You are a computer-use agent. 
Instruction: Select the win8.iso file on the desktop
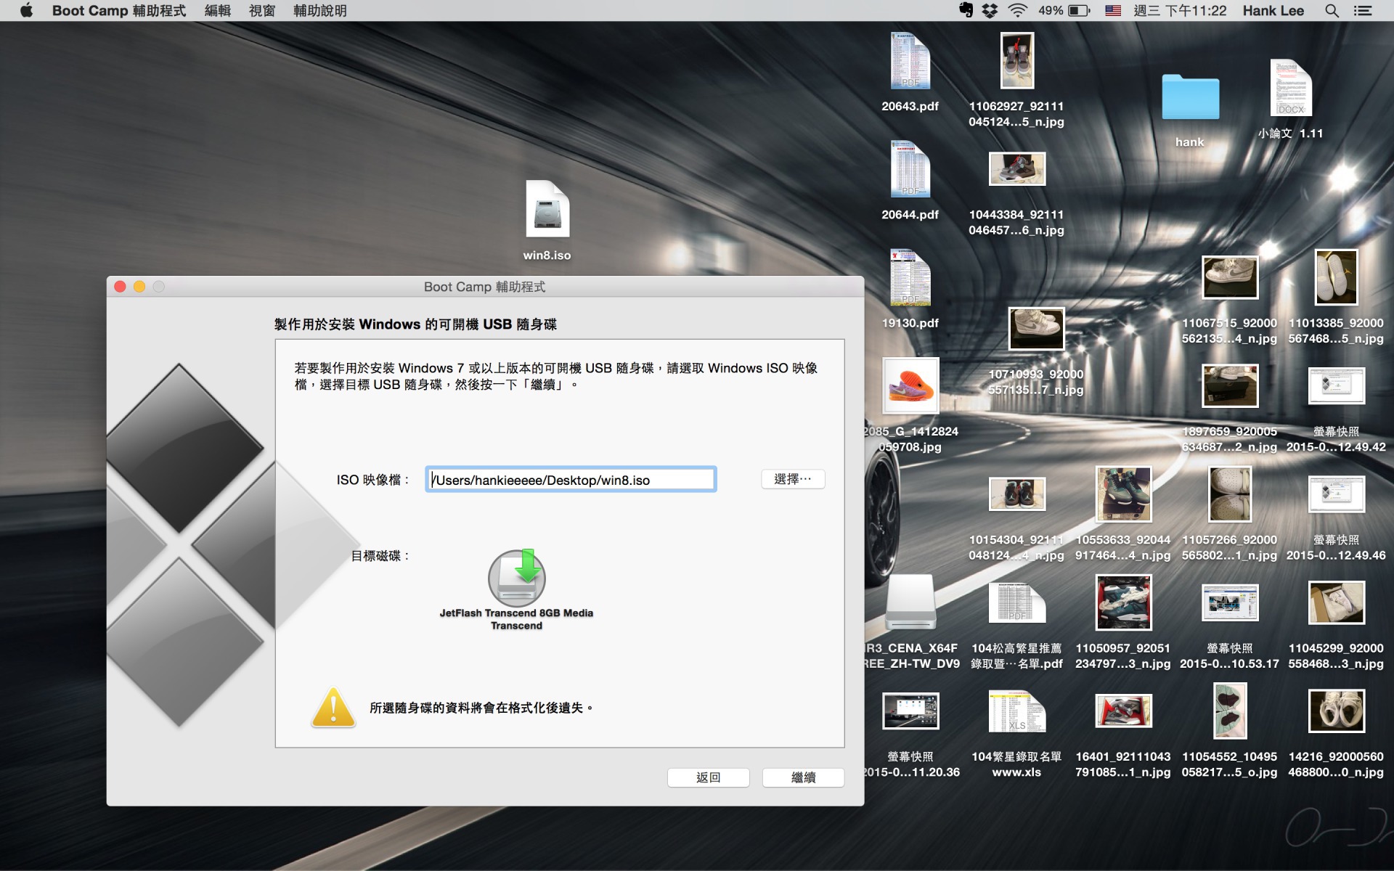[547, 209]
